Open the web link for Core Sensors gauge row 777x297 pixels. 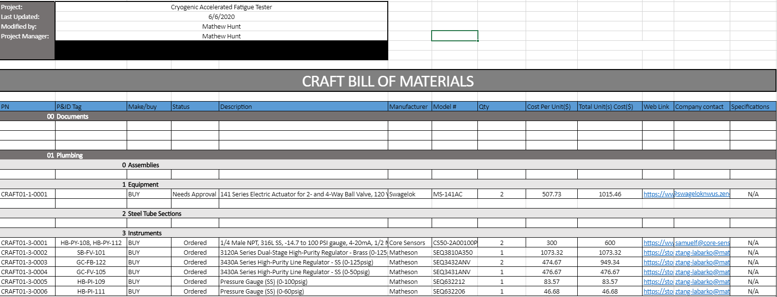click(x=658, y=243)
